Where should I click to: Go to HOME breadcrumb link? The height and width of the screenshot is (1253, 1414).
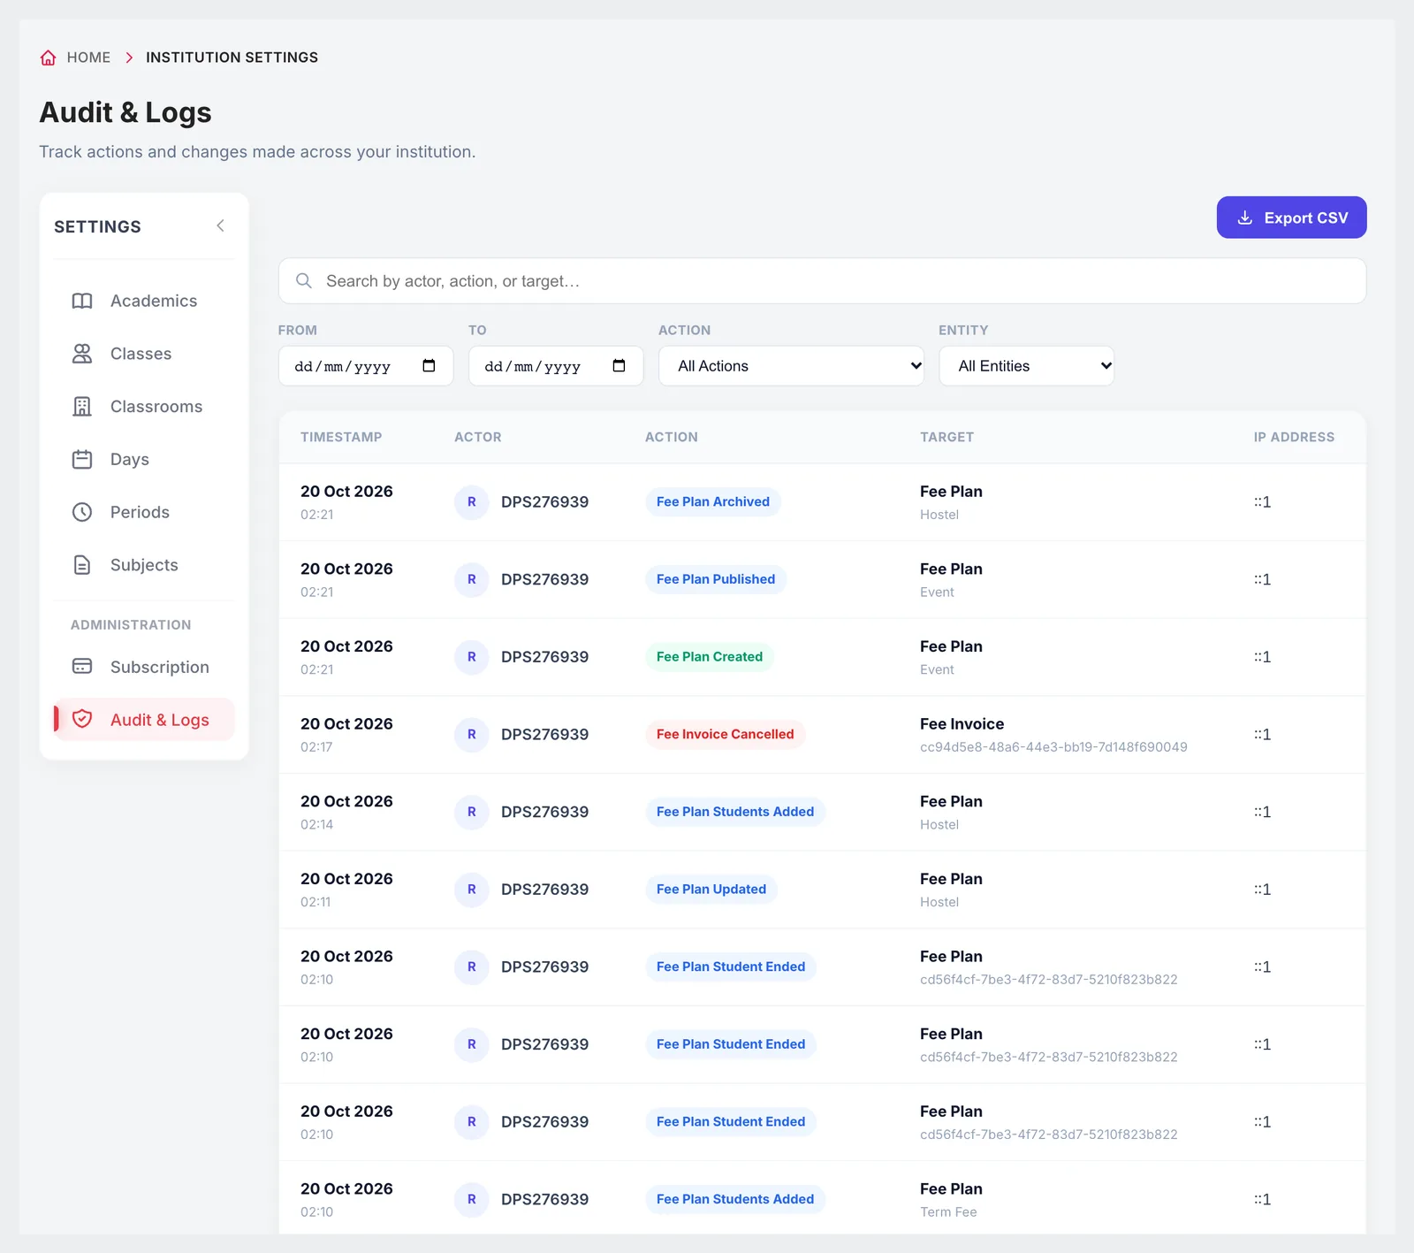click(88, 57)
